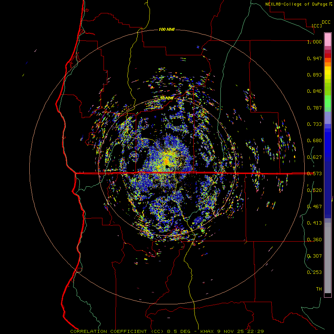Click the 0.467 scale value
The width and height of the screenshot is (334, 334).
coord(314,207)
